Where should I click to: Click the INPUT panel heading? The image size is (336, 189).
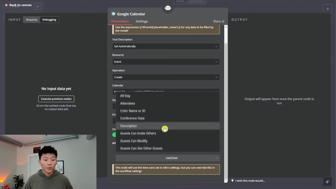[x=15, y=19]
